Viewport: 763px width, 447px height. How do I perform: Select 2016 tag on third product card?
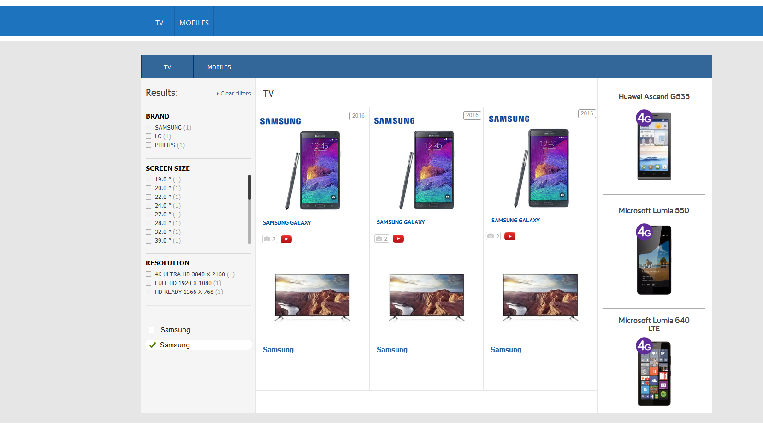[587, 113]
